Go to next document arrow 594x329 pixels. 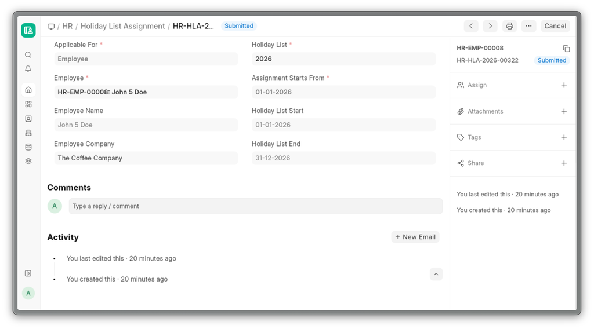point(490,26)
